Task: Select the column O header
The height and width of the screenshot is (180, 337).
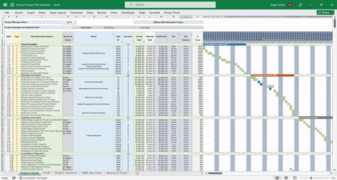Action: [x=186, y=17]
